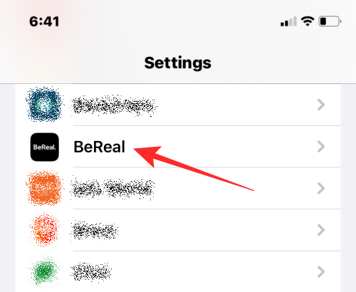
Task: Tap the 6:41 clock in status bar
Action: tap(44, 21)
